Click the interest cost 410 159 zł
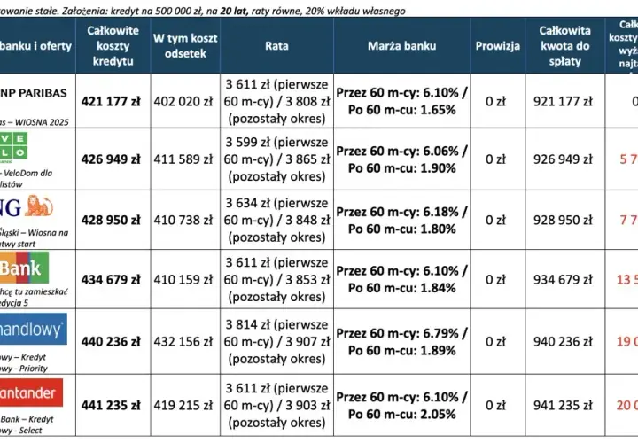This screenshot has height=443, width=638. click(183, 279)
